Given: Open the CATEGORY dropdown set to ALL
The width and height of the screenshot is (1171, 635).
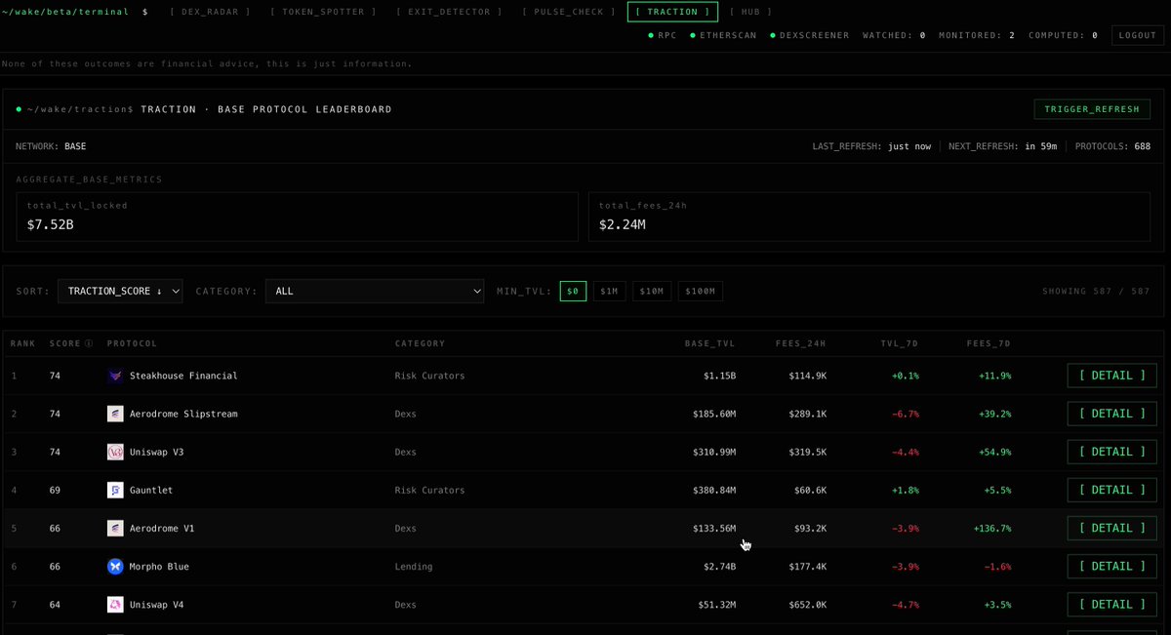Looking at the screenshot, I should (375, 291).
